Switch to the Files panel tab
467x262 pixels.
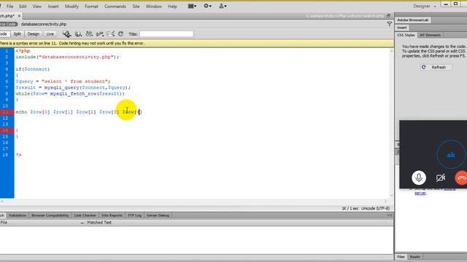point(401,257)
